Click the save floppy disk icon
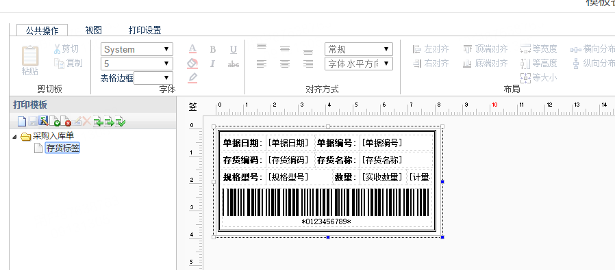This screenshot has height=270, width=615. coord(33,121)
